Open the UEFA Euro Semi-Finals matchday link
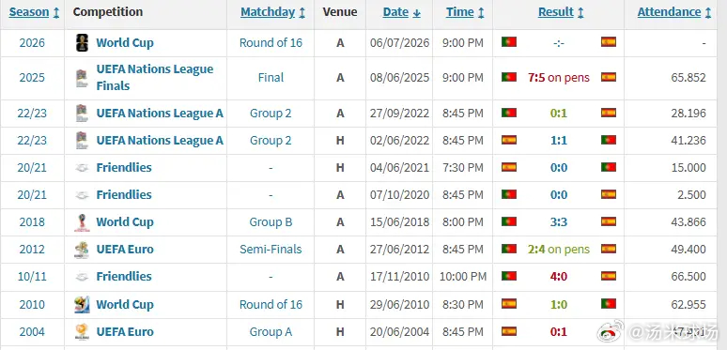The height and width of the screenshot is (350, 727). pyautogui.click(x=271, y=250)
